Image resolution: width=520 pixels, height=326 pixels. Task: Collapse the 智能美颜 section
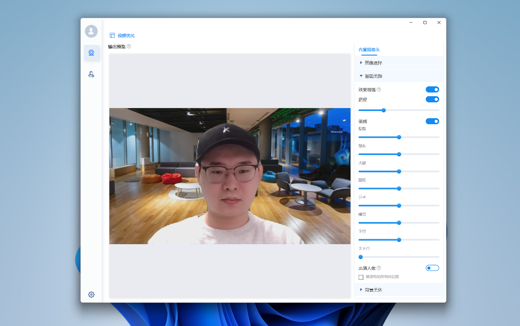(x=373, y=76)
